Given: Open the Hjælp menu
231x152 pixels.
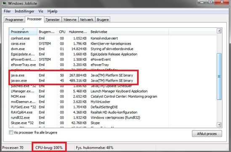Looking at the screenshot, I should (x=52, y=11).
